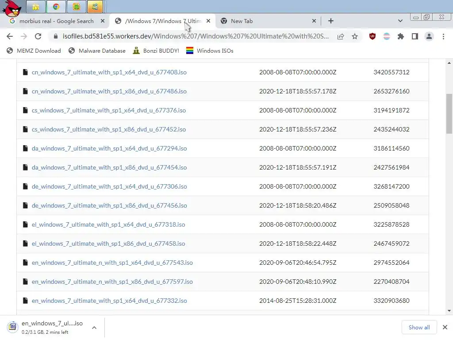Download cn_windows_7_ultimate x86 677486 iso
The height and width of the screenshot is (340, 453).
[x=109, y=91]
